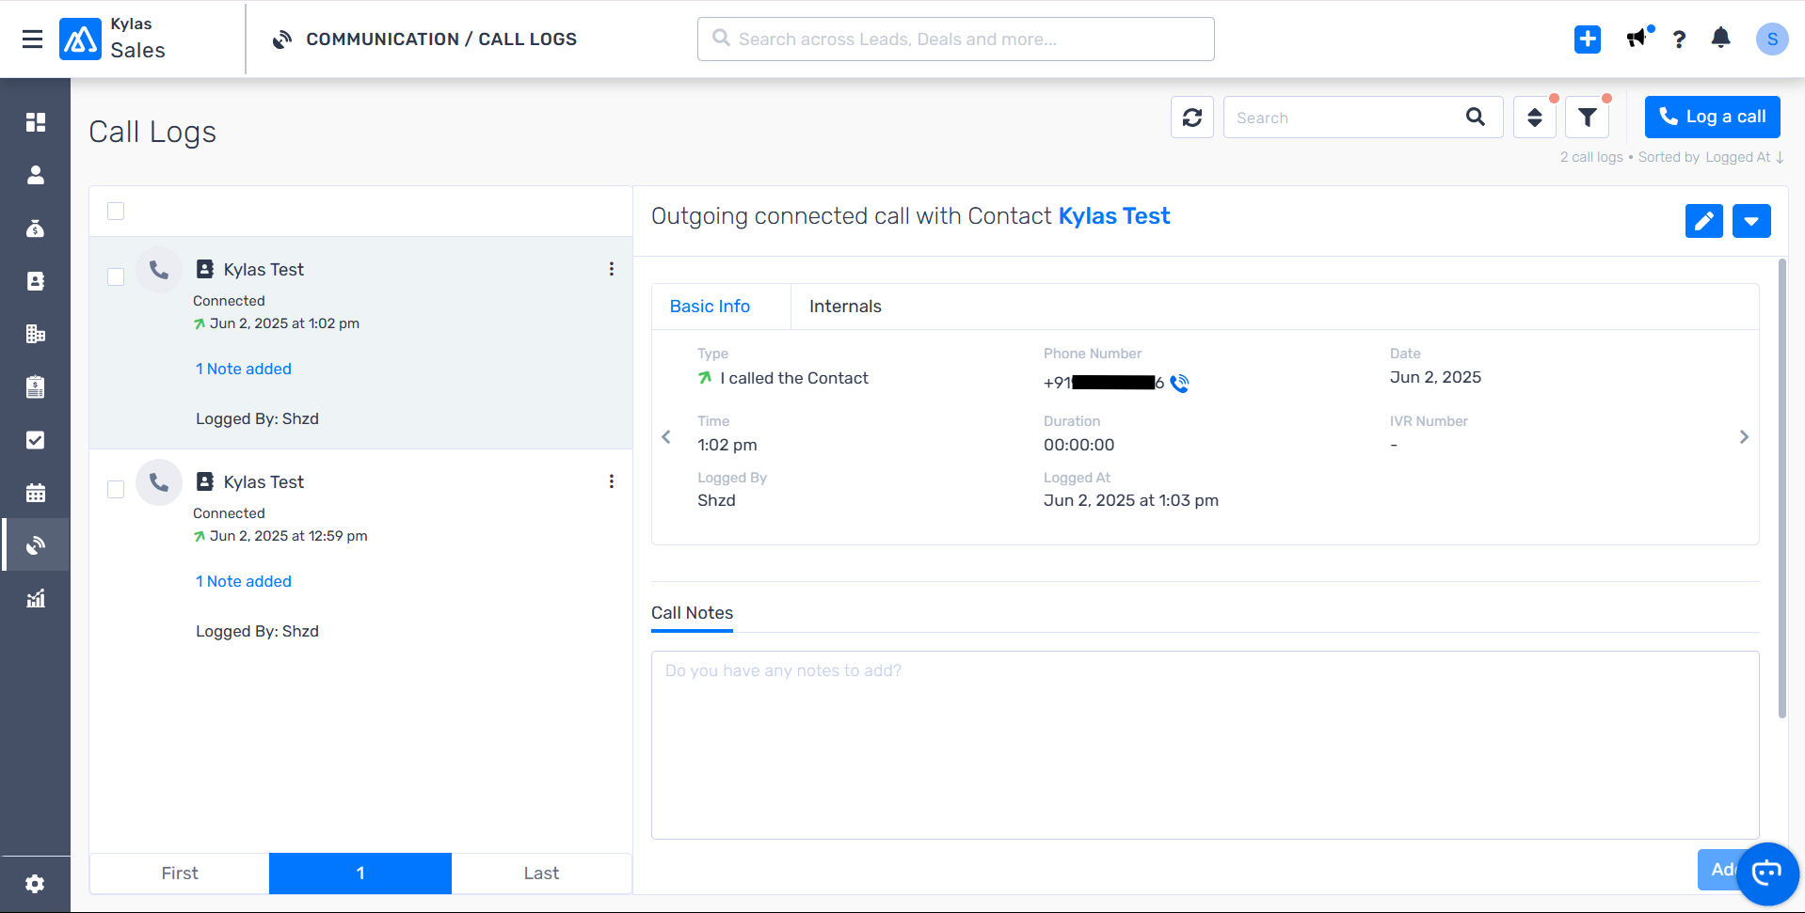Click the Kylas Sales logo
Screen dimensions: 1805x913
point(80,39)
